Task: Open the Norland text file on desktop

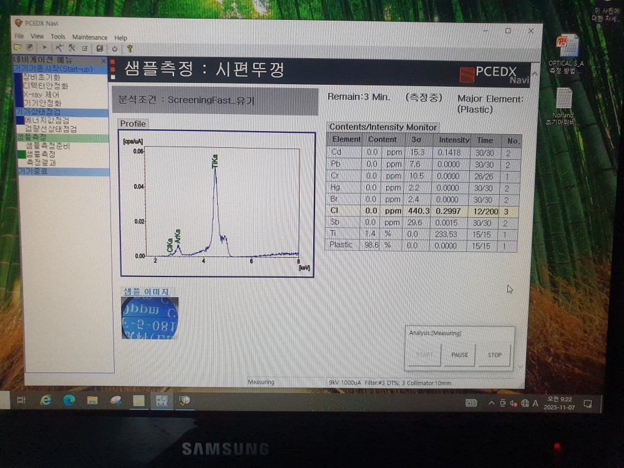Action: coord(563,106)
